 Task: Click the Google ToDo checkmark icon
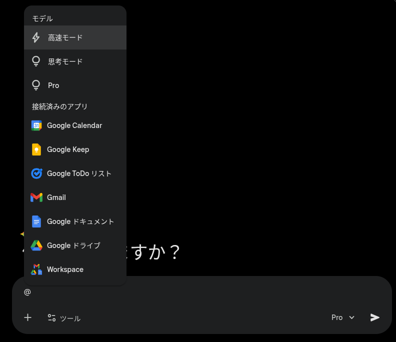(x=36, y=173)
